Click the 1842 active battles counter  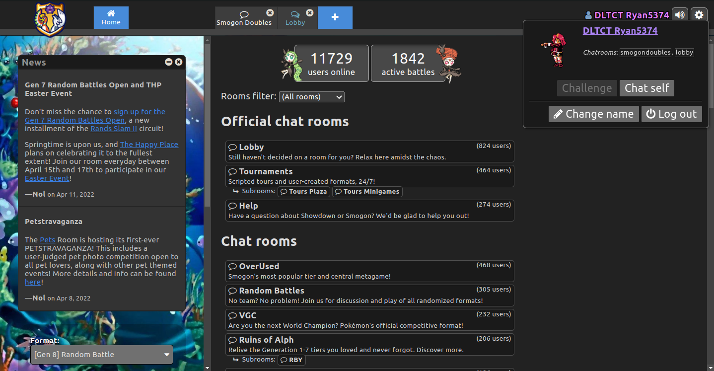click(x=408, y=64)
